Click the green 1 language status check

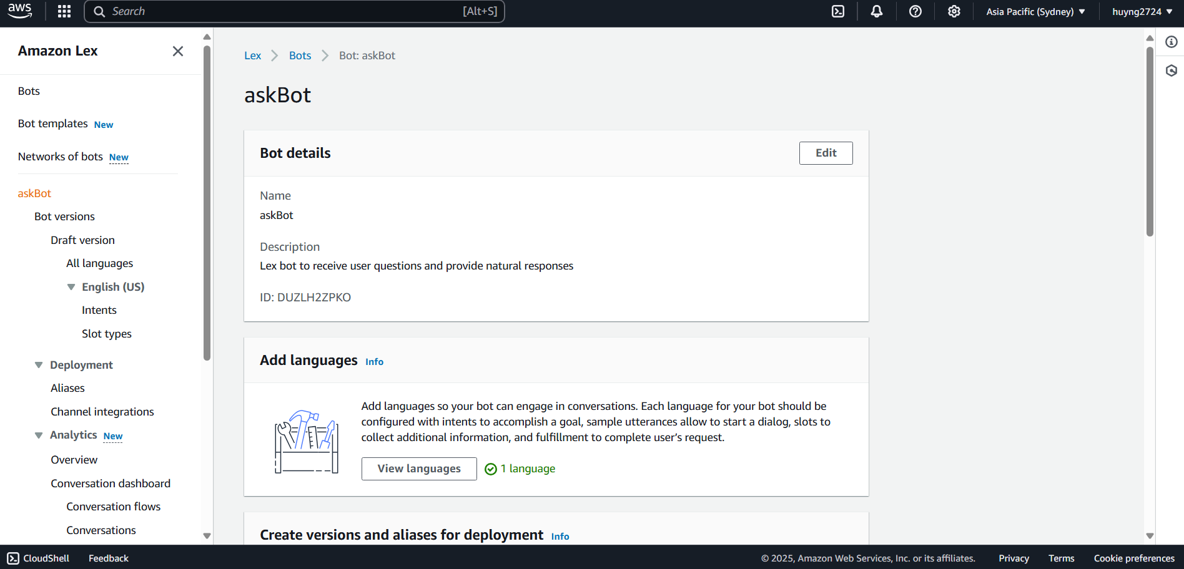click(491, 469)
